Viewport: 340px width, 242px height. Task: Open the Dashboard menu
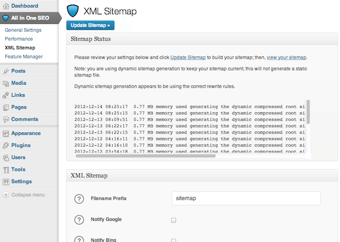tap(24, 6)
